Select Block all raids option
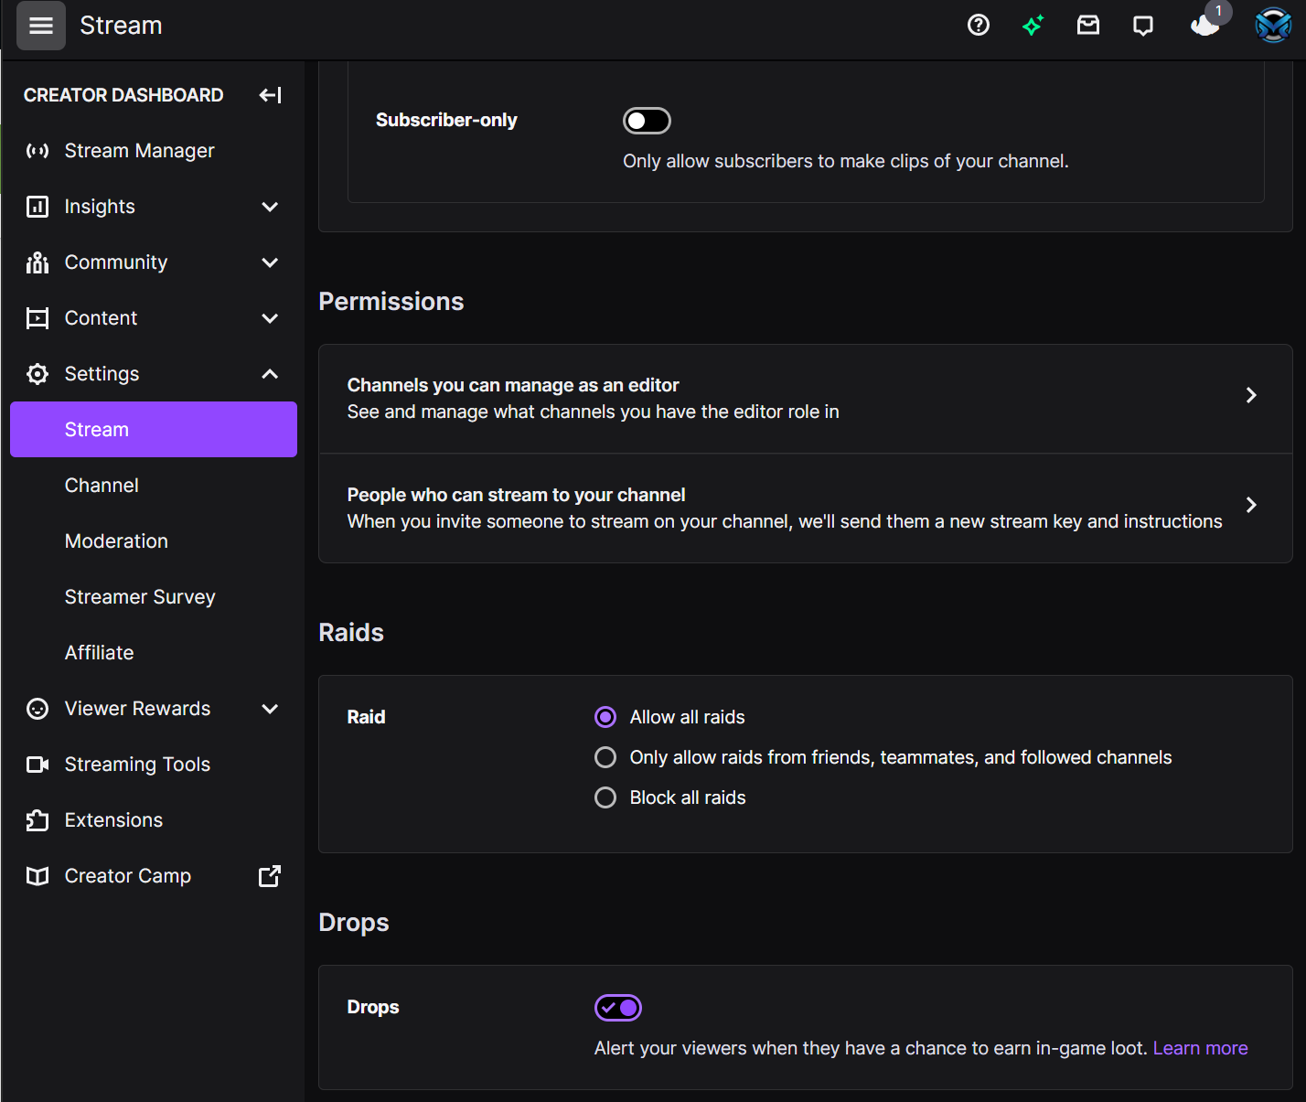Viewport: 1306px width, 1102px height. click(605, 797)
